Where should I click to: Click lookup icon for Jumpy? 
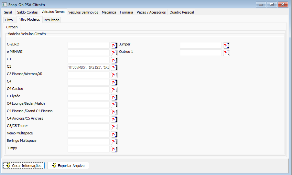[x=114, y=150]
